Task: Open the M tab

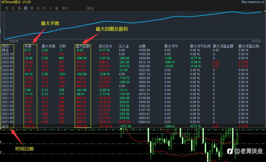Action: (x=50, y=8)
